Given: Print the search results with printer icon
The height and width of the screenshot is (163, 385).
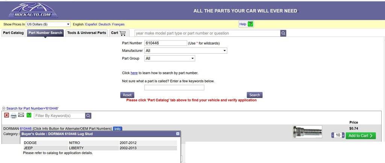Looking at the screenshot, I should pos(14,115).
